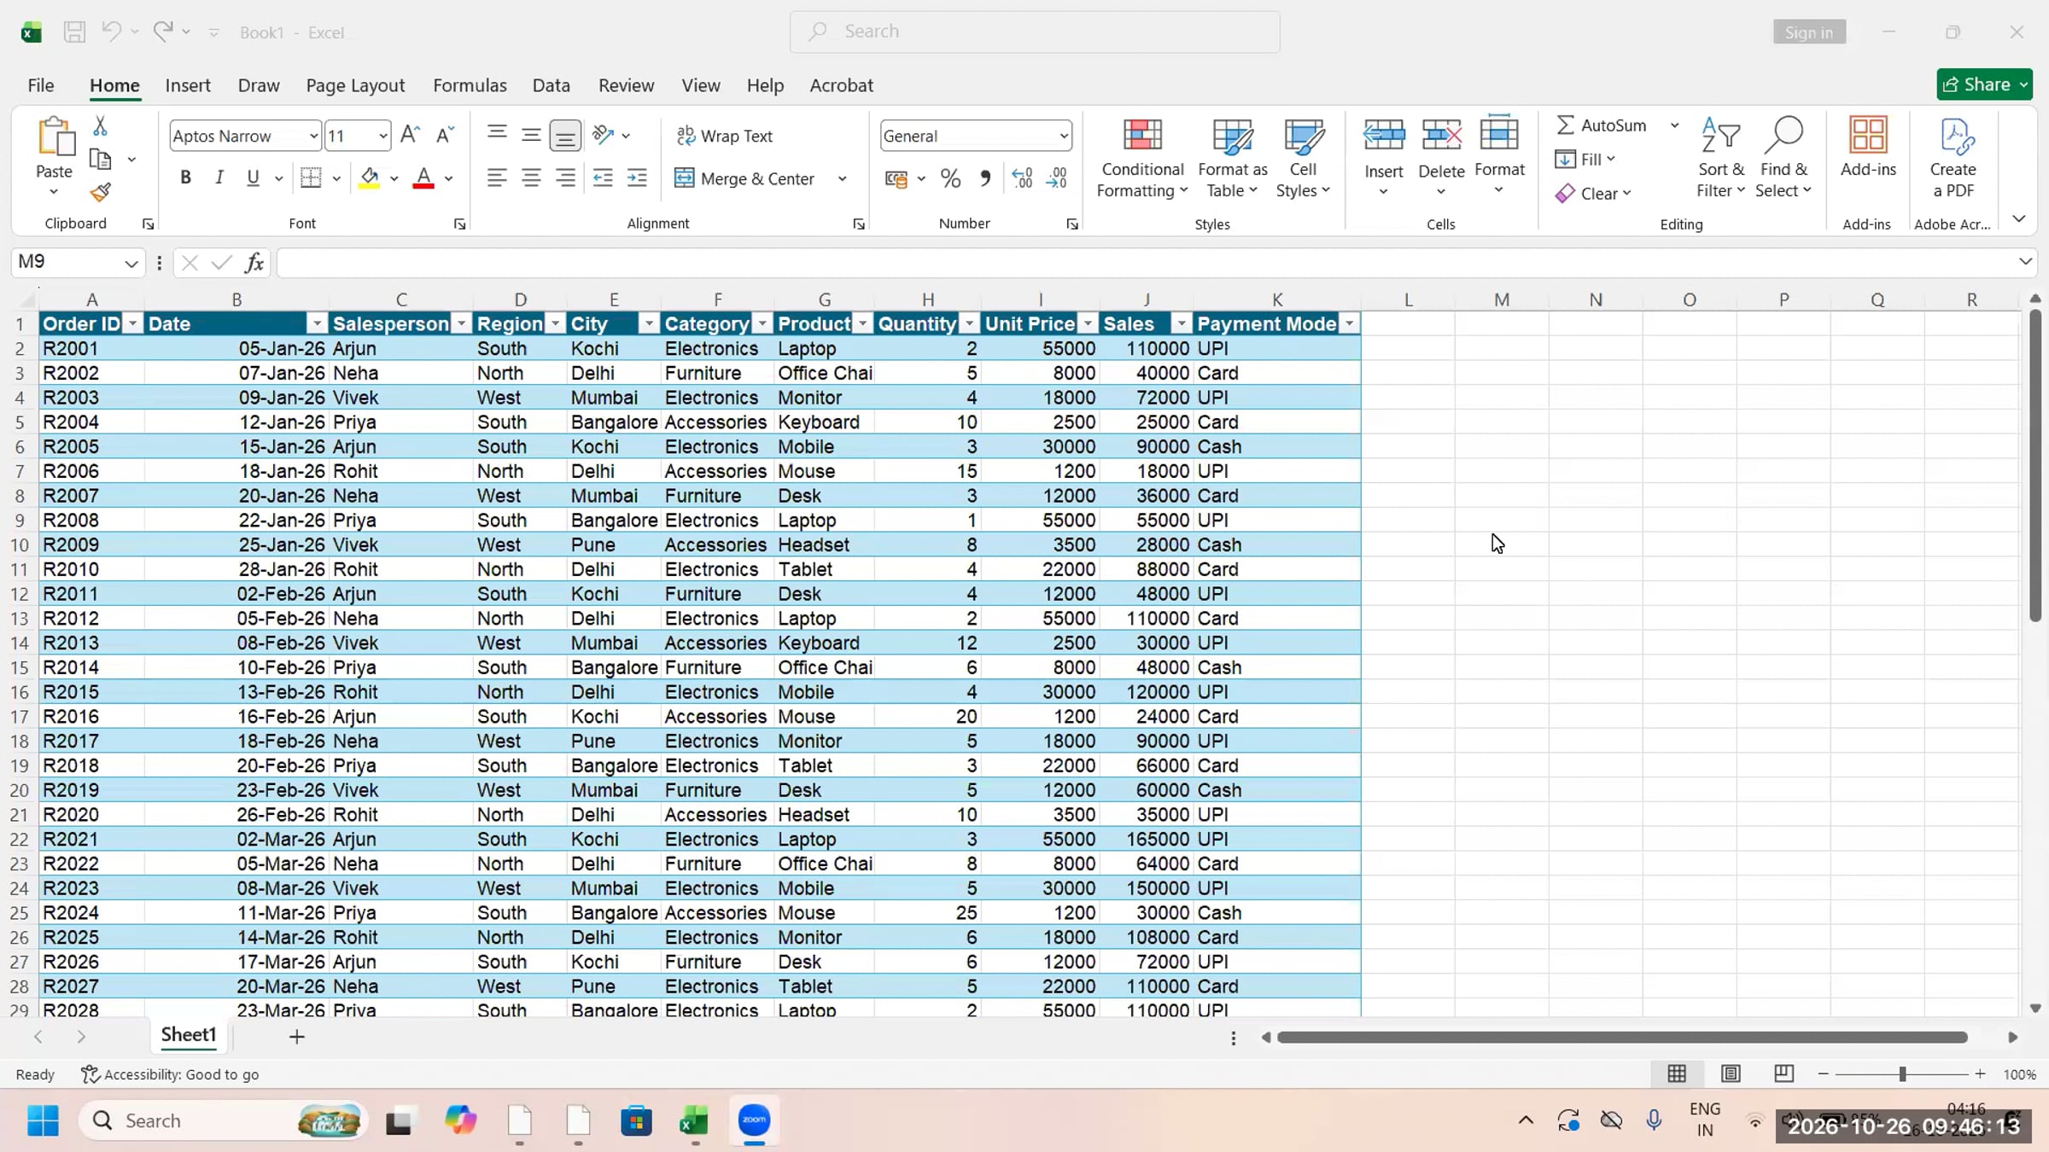Viewport: 2049px width, 1152px height.
Task: Click the Sign in button
Action: 1809,32
